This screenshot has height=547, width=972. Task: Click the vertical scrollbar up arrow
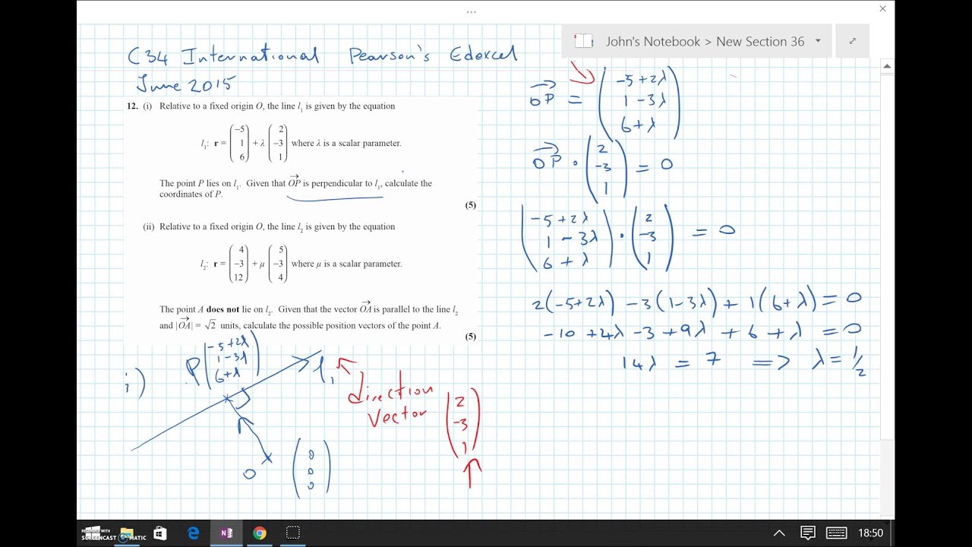point(887,66)
